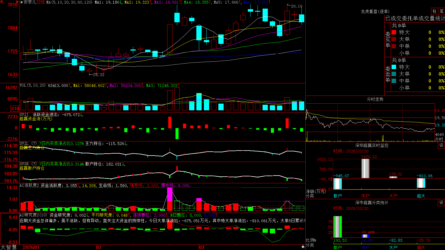Click the 大户 135.01 bar in 实时监控
This screenshot has height=250, width=445.
(x=393, y=177)
